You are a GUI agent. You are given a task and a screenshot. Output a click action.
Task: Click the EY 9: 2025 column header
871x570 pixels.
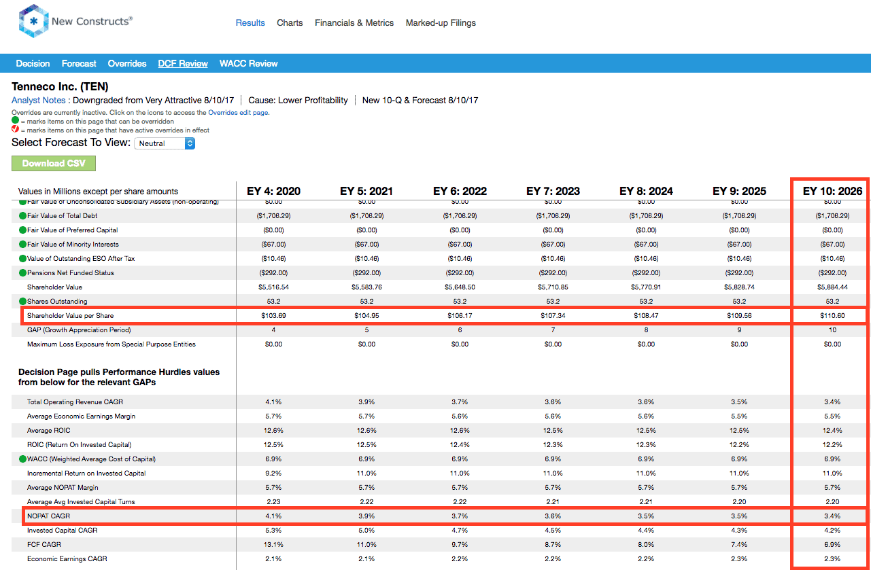[x=739, y=191]
